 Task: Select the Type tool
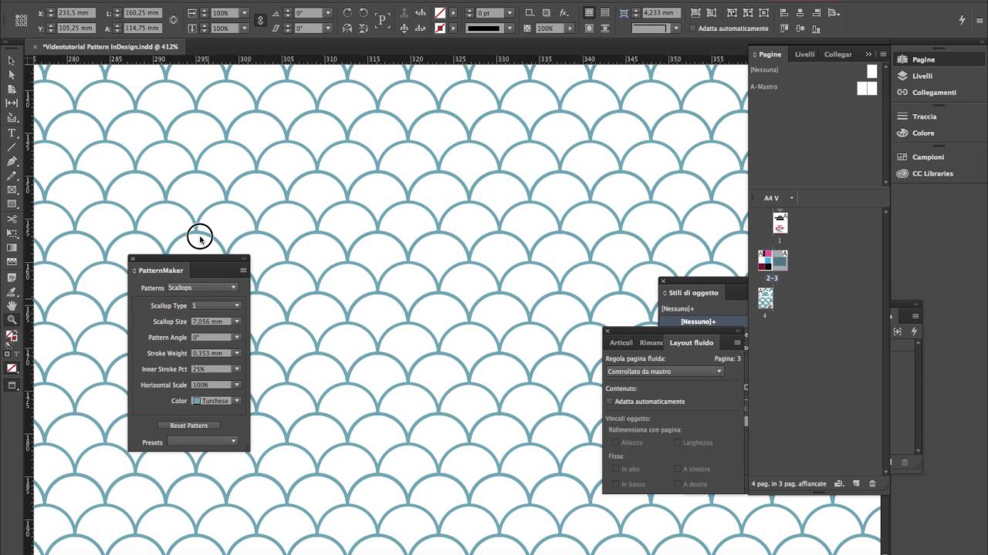(12, 133)
